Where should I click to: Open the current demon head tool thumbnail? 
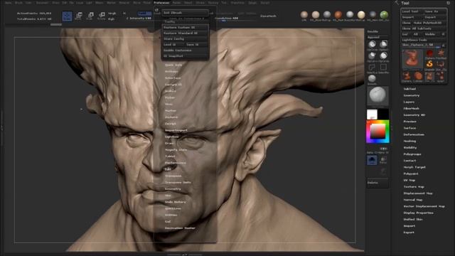click(412, 58)
